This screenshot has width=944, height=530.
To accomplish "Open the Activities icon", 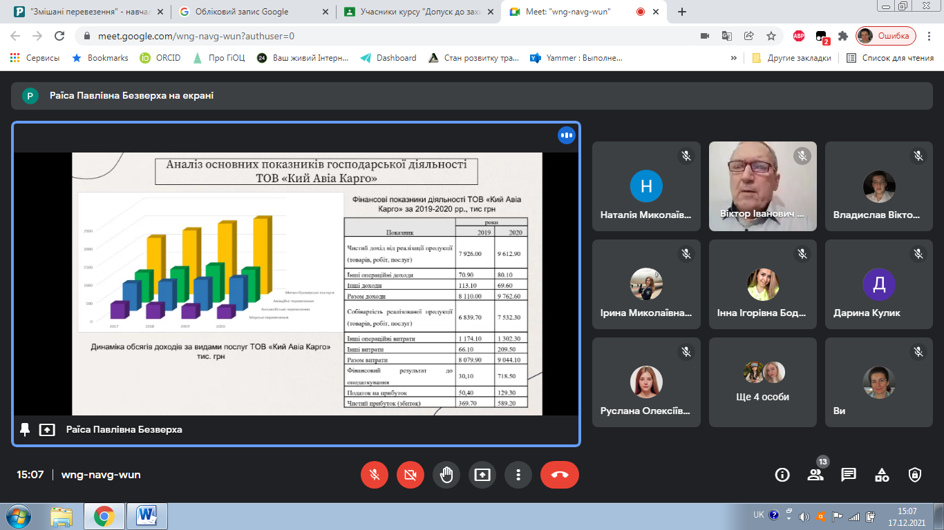I will 882,475.
